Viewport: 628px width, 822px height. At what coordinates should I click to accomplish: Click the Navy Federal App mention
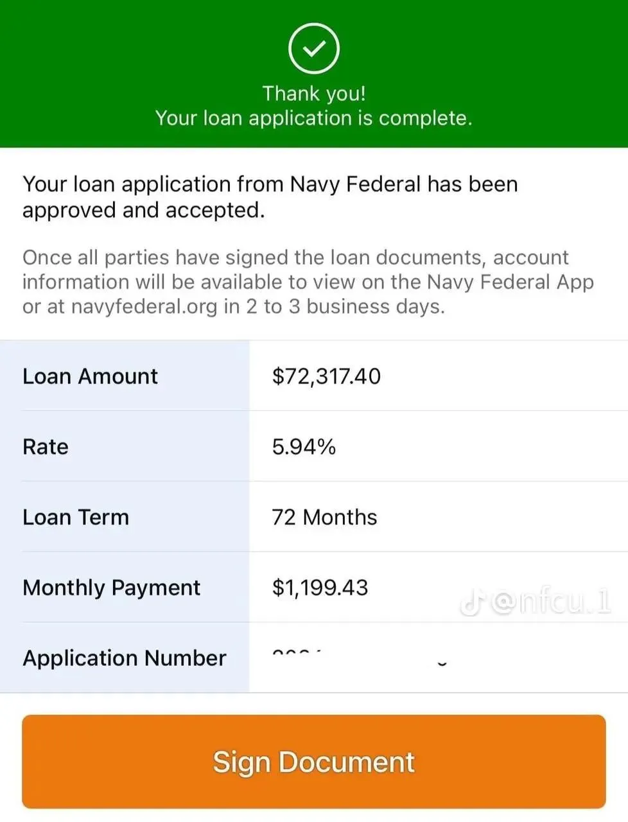click(510, 283)
